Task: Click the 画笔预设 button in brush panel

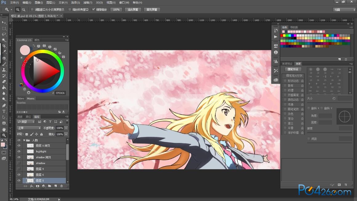Action: (x=293, y=69)
